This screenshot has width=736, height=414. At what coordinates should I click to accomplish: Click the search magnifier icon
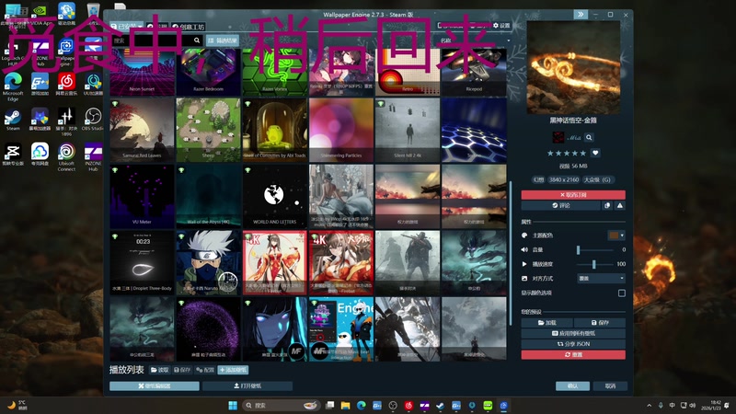tap(197, 40)
